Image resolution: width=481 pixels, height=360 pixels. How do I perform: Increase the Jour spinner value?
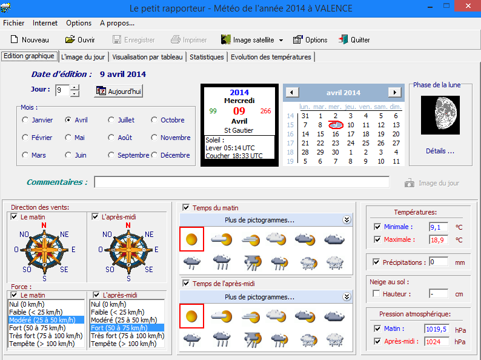tap(75, 87)
